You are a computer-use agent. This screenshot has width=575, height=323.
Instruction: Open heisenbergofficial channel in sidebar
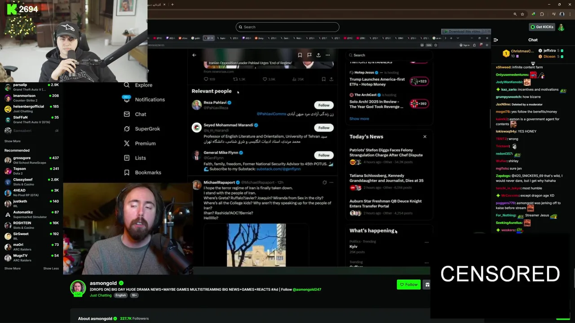coord(31,109)
